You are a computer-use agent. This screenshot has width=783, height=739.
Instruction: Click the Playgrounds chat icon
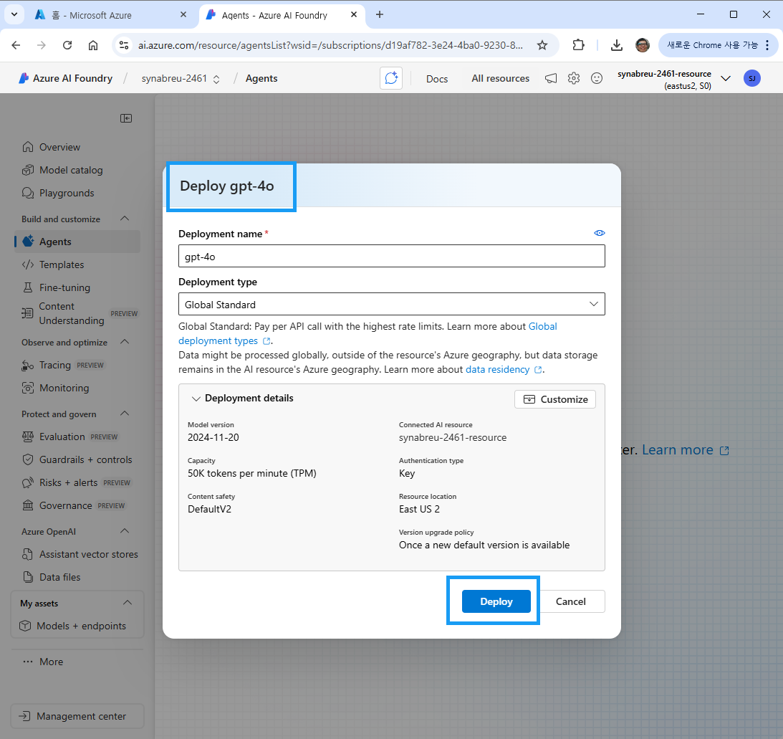(28, 193)
